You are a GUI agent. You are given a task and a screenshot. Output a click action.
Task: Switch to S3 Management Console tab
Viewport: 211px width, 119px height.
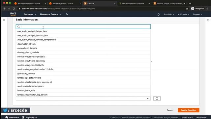click(x=63, y=3)
